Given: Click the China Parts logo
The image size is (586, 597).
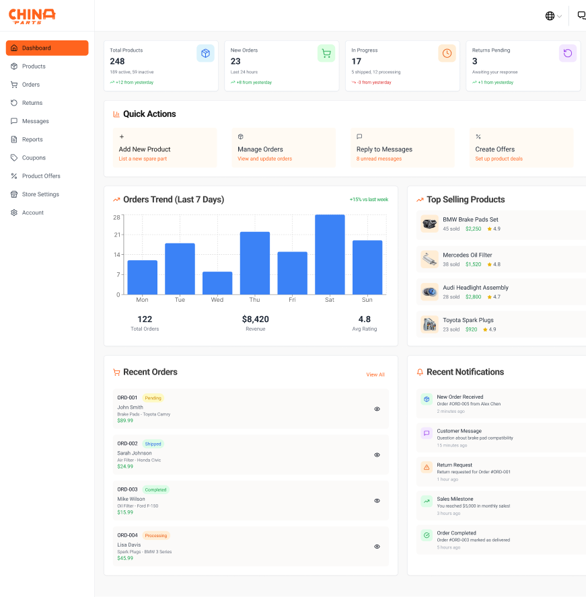Looking at the screenshot, I should (32, 15).
